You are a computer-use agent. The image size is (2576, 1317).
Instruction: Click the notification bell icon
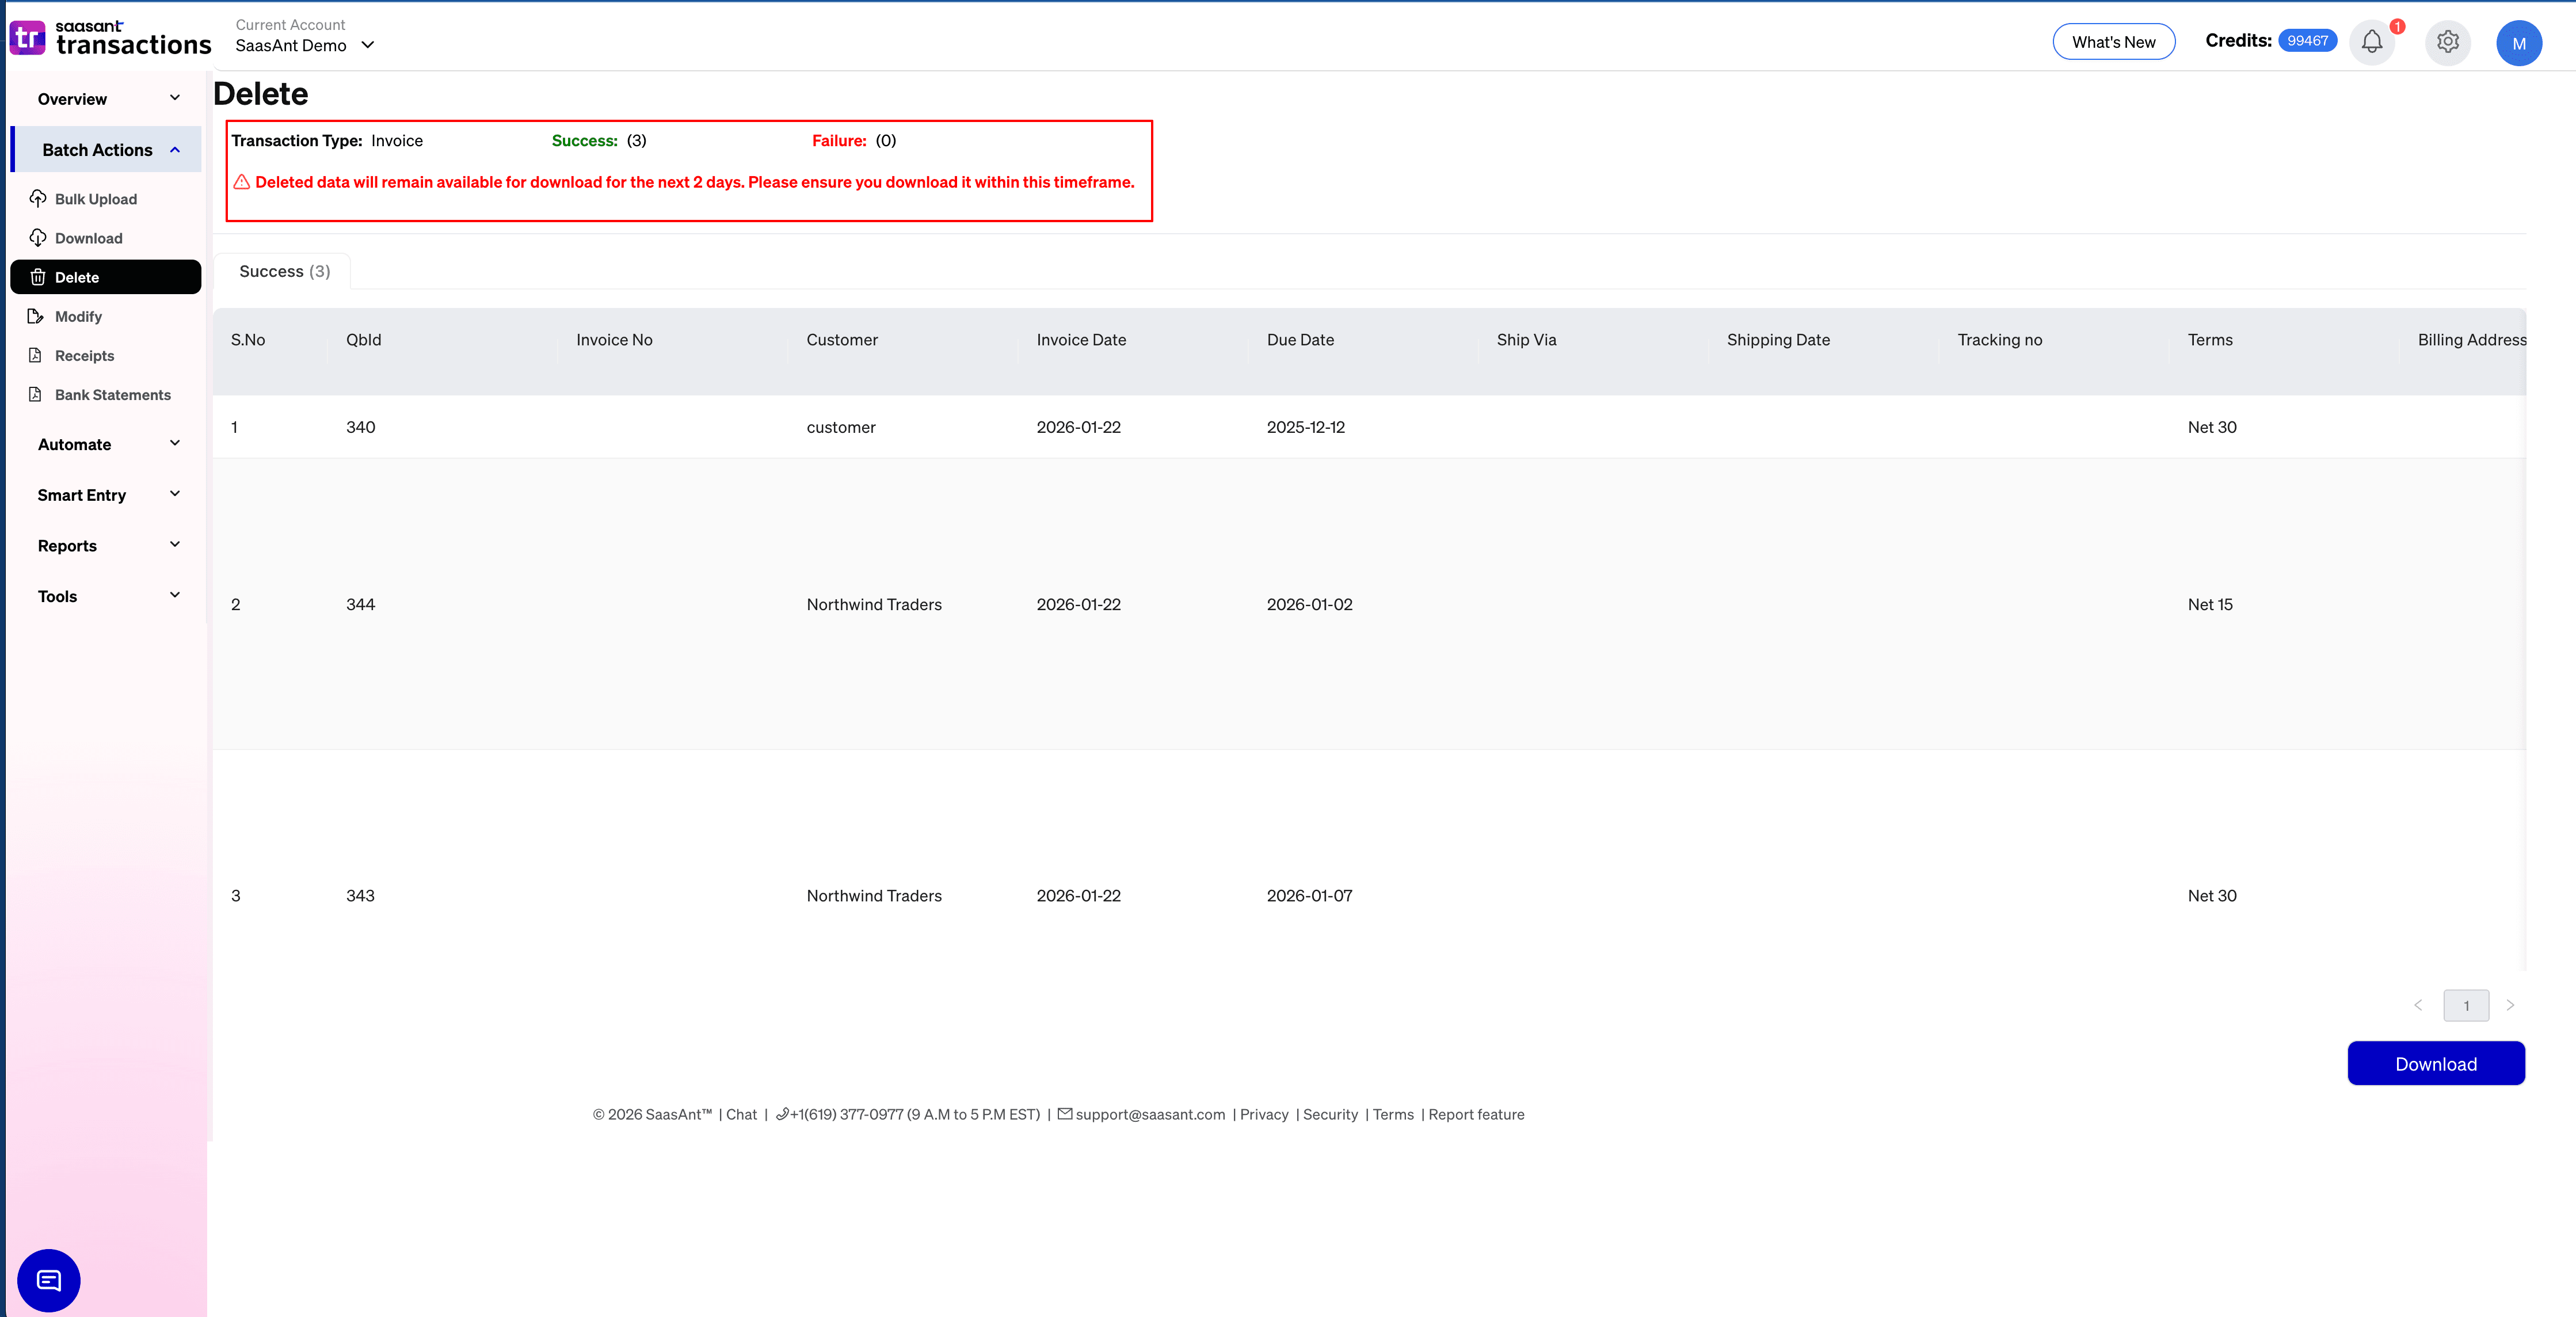pos(2371,42)
